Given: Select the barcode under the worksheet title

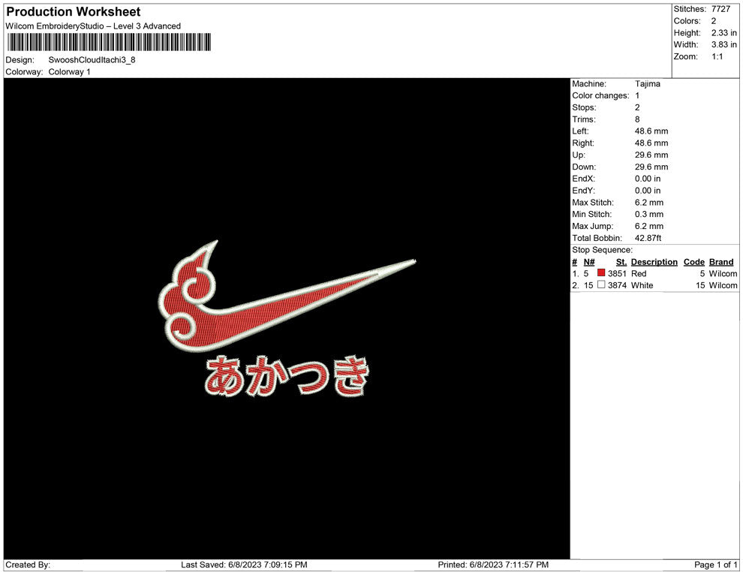Looking at the screenshot, I should [109, 42].
